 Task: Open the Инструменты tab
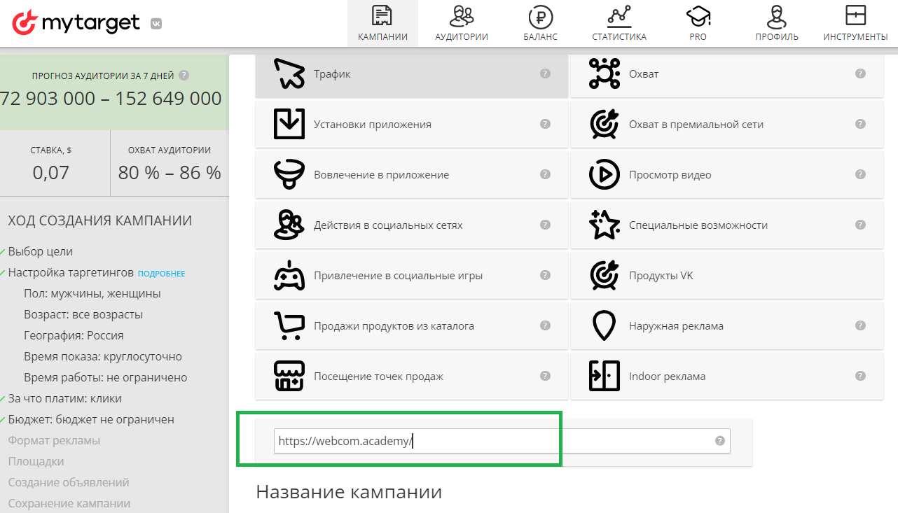(x=856, y=24)
